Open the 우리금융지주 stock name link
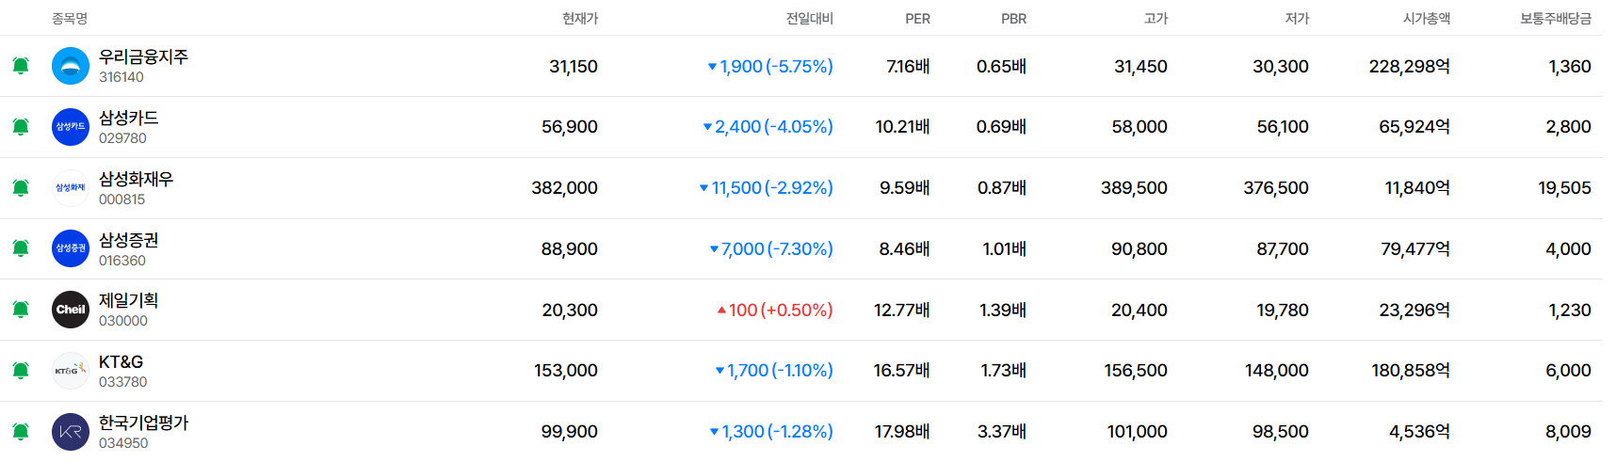The width and height of the screenshot is (1616, 462). tap(143, 56)
